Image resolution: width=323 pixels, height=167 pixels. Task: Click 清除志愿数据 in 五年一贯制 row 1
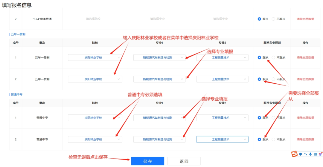tap(305, 58)
